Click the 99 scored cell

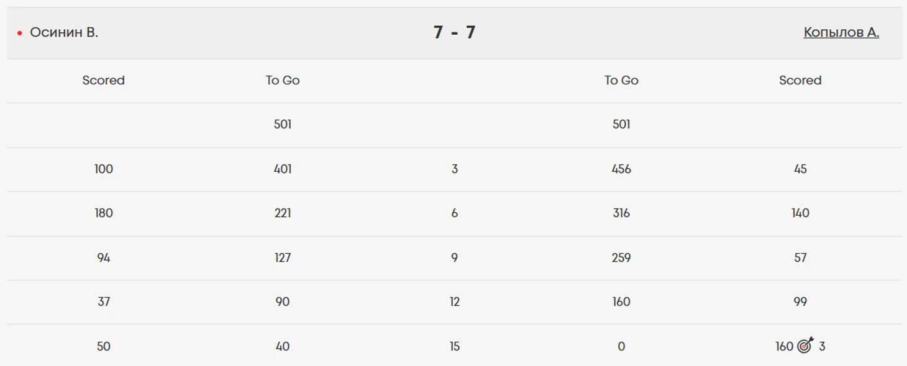coord(800,301)
